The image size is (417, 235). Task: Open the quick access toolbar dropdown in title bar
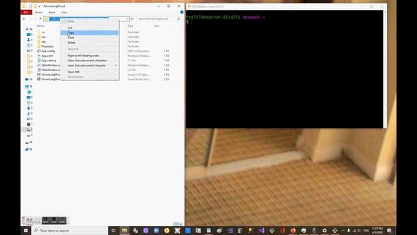(x=40, y=6)
